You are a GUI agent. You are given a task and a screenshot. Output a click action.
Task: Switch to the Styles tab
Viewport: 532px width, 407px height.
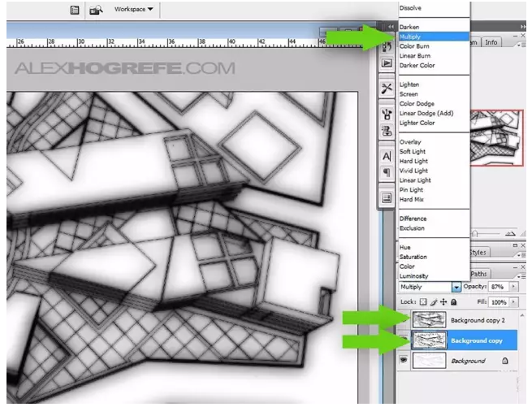point(478,252)
